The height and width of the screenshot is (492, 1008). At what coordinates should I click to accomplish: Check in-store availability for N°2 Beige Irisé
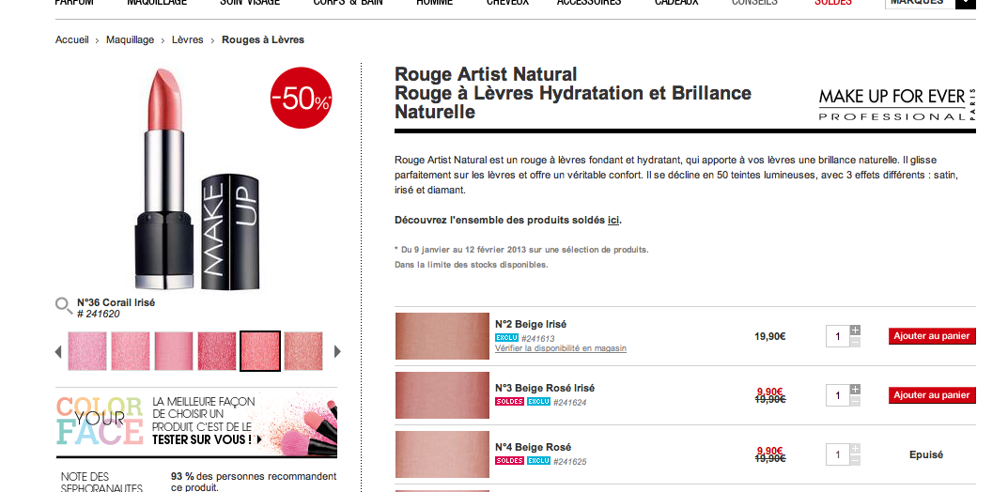pos(561,348)
